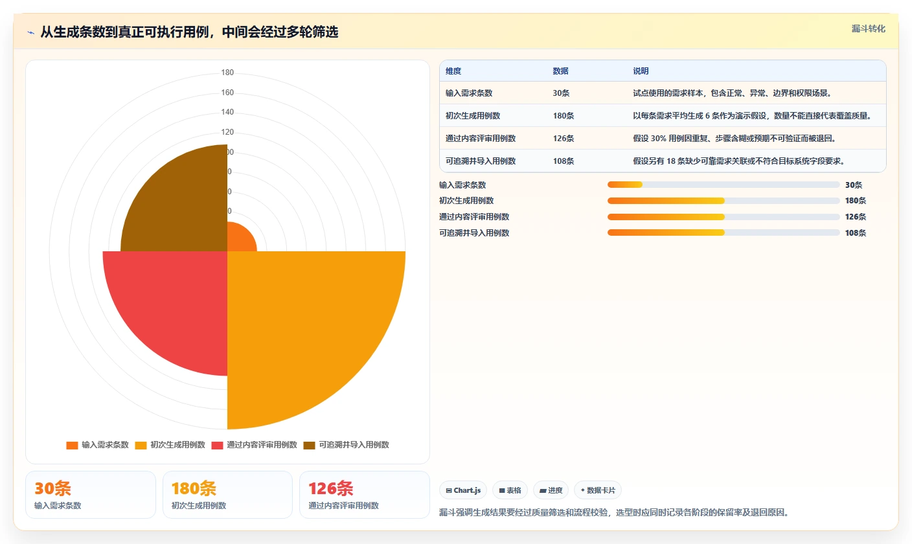Screen dimensions: 912x544
Task: Click the footer note starting 漏斗强调生成结果
Action: (614, 512)
